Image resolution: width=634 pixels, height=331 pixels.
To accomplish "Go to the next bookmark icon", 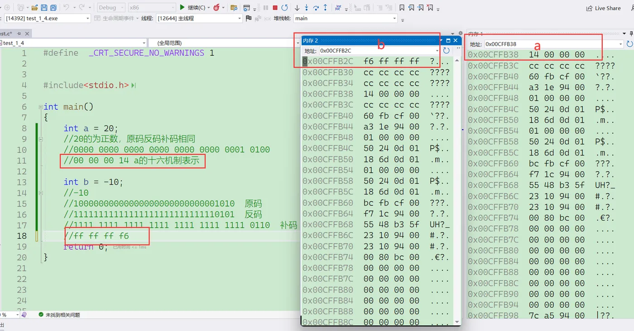I will [x=421, y=8].
